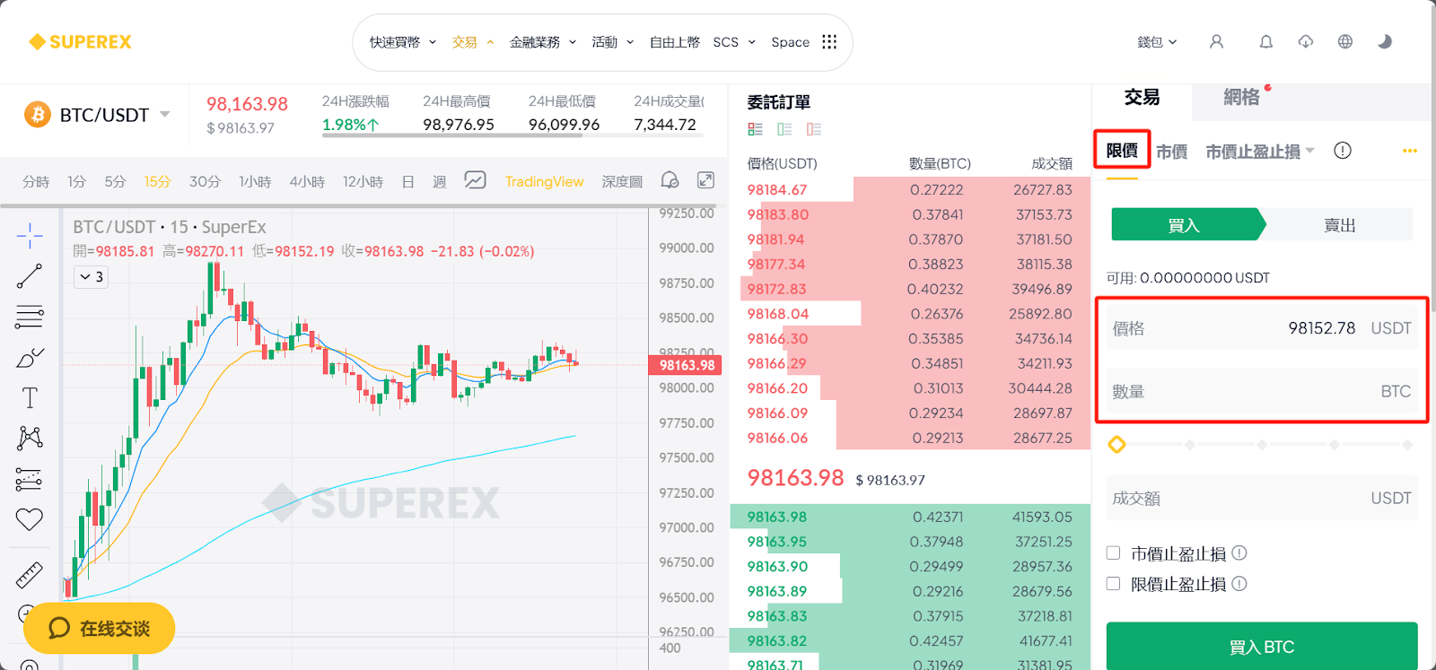Select 1小時 chart interval
The height and width of the screenshot is (670, 1436).
pos(255,181)
